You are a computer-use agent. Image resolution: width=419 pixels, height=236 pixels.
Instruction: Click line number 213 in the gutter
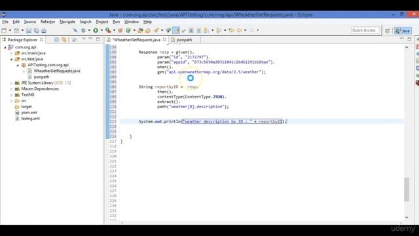(113, 121)
